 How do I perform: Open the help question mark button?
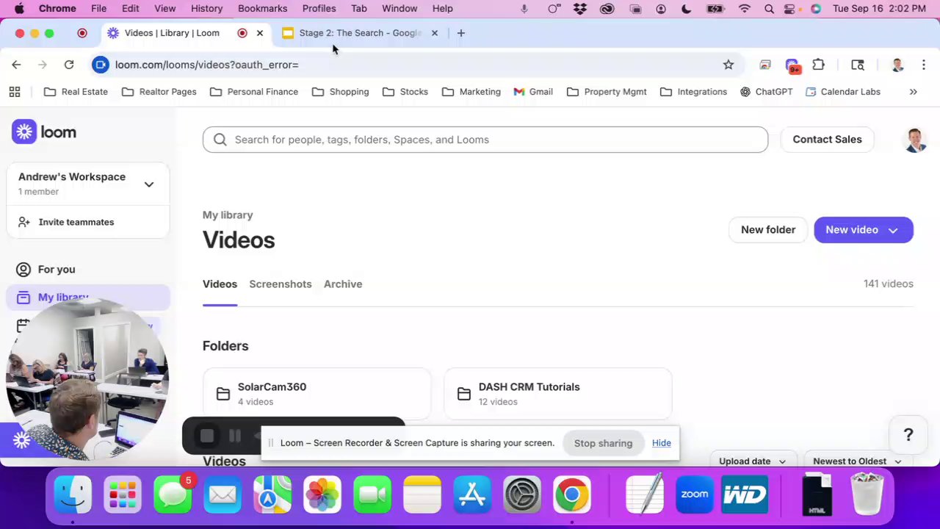coord(908,435)
